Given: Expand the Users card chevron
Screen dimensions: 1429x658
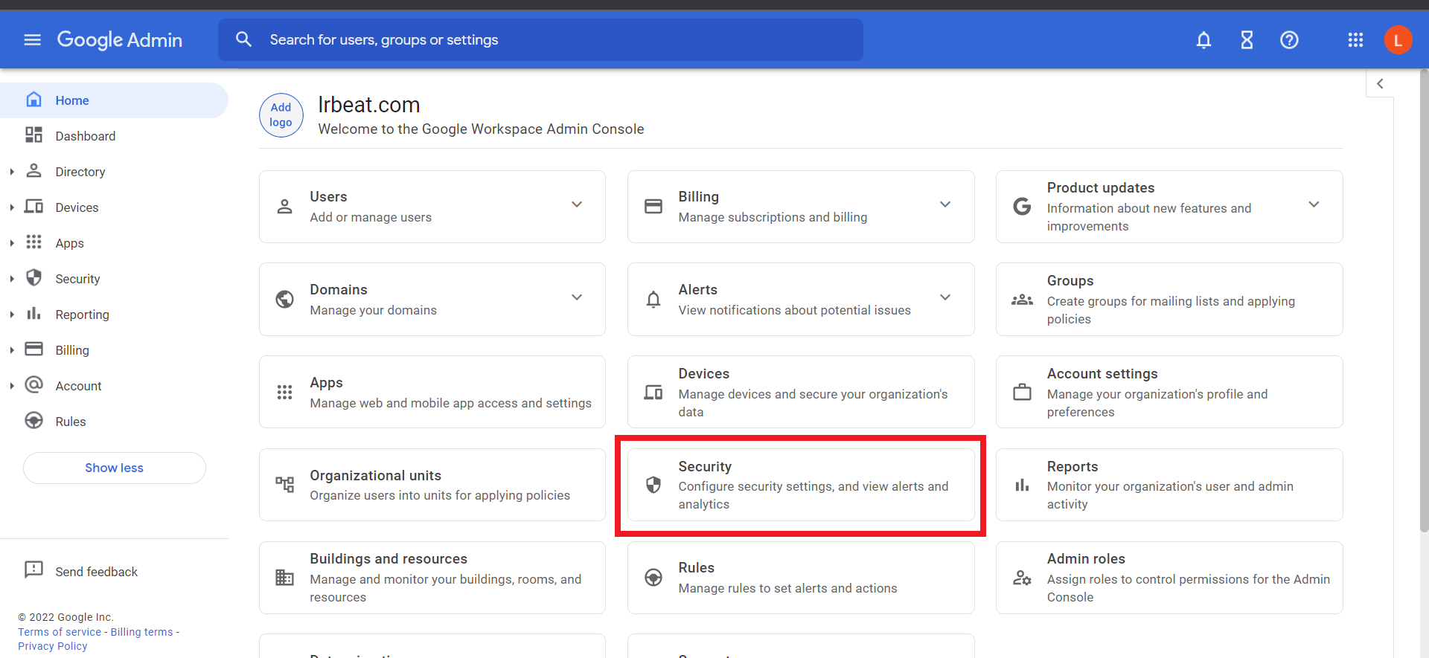Looking at the screenshot, I should pyautogui.click(x=577, y=204).
